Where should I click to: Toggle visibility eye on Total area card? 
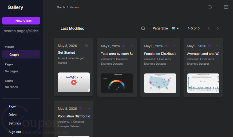click(x=123, y=46)
